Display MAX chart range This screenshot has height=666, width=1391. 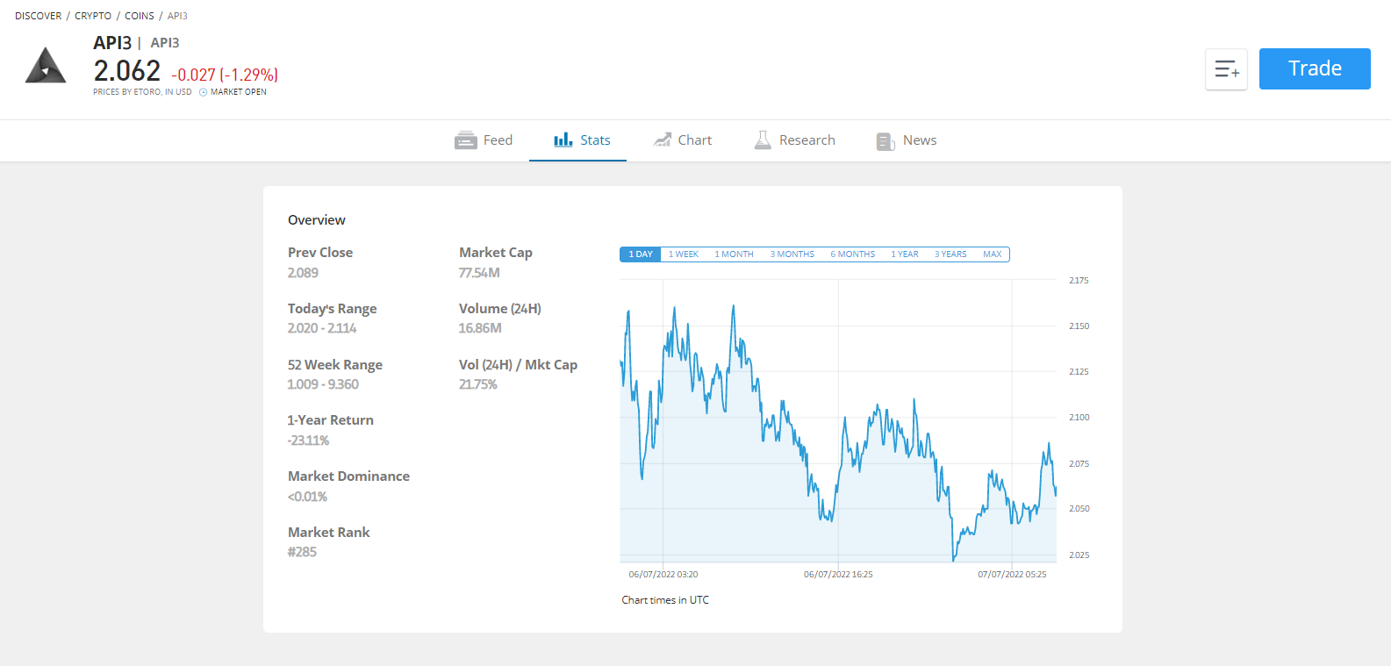[993, 254]
